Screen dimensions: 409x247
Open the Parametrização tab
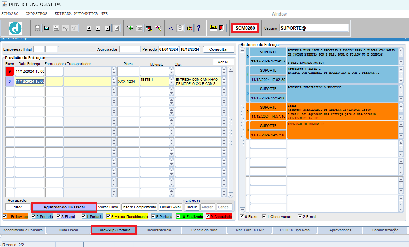(x=385, y=230)
